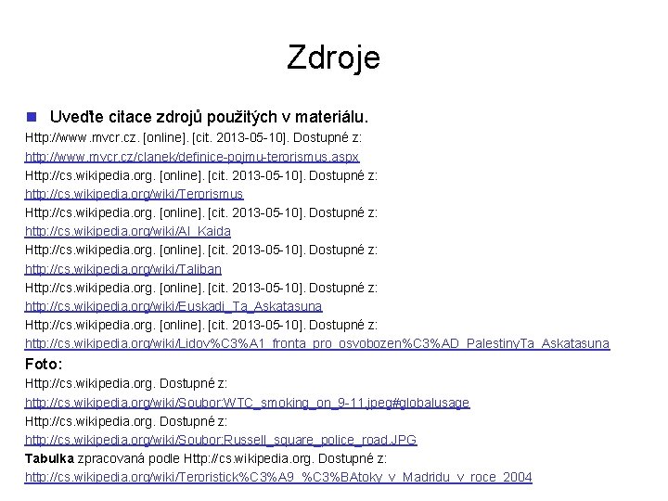Click the blue square bullet marker

pos(32,117)
